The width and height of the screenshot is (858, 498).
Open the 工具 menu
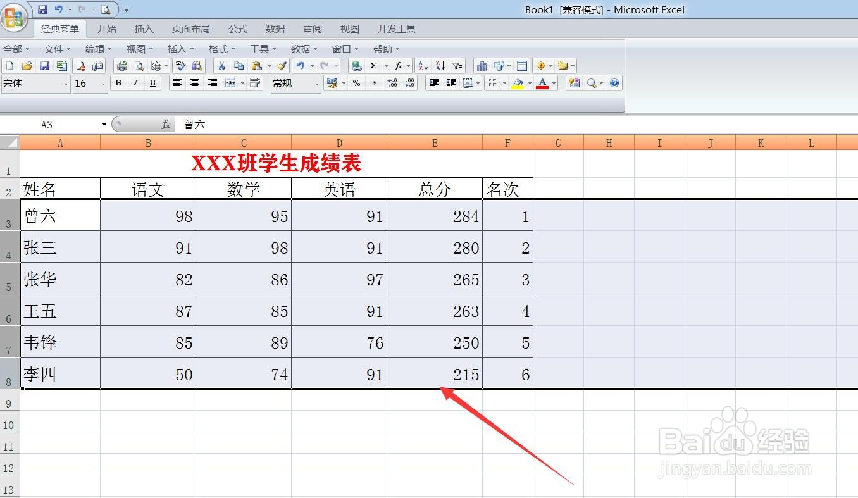tap(259, 49)
